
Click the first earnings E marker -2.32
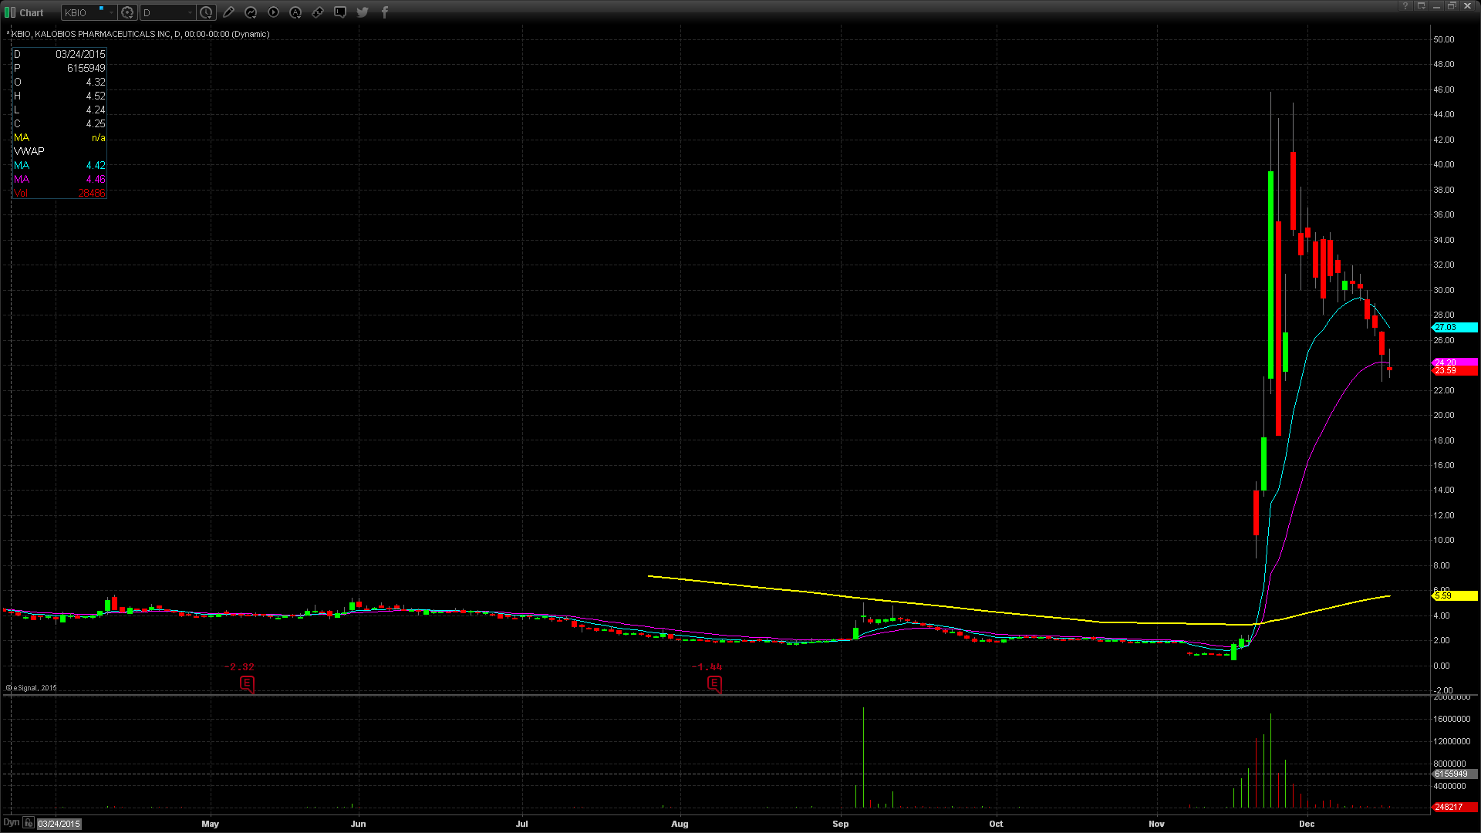click(247, 683)
